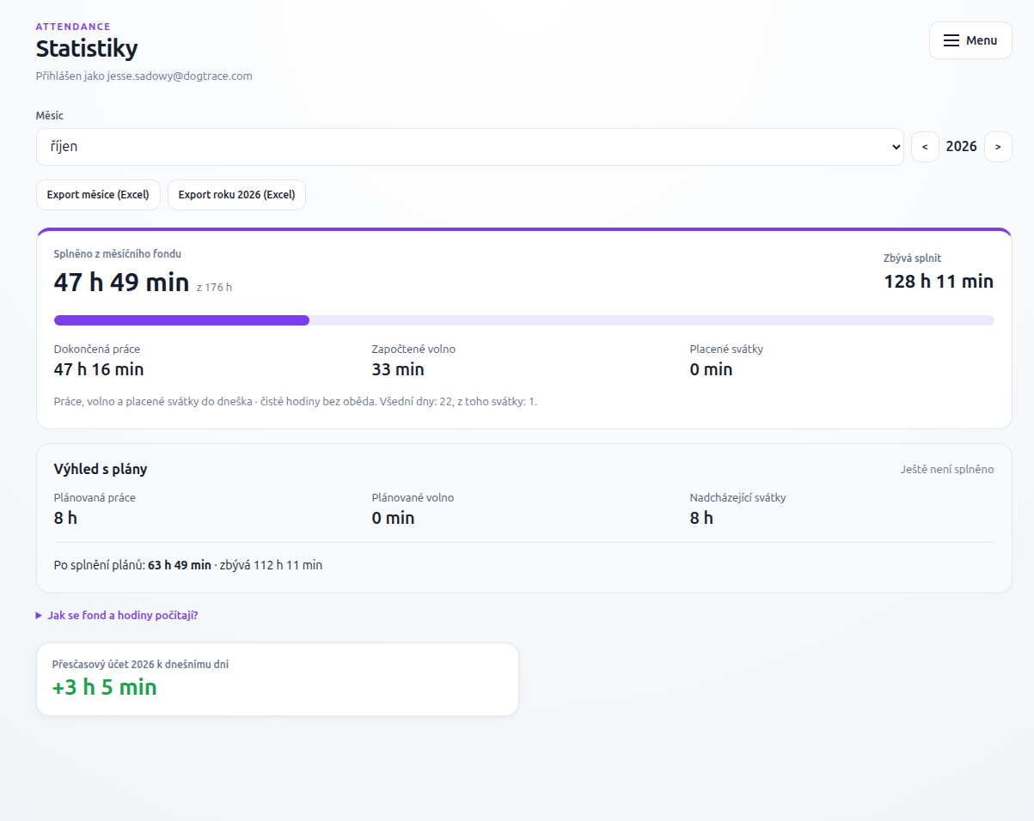
Task: Click the "8 h" Nadcházející svátky value
Action: [x=701, y=518]
